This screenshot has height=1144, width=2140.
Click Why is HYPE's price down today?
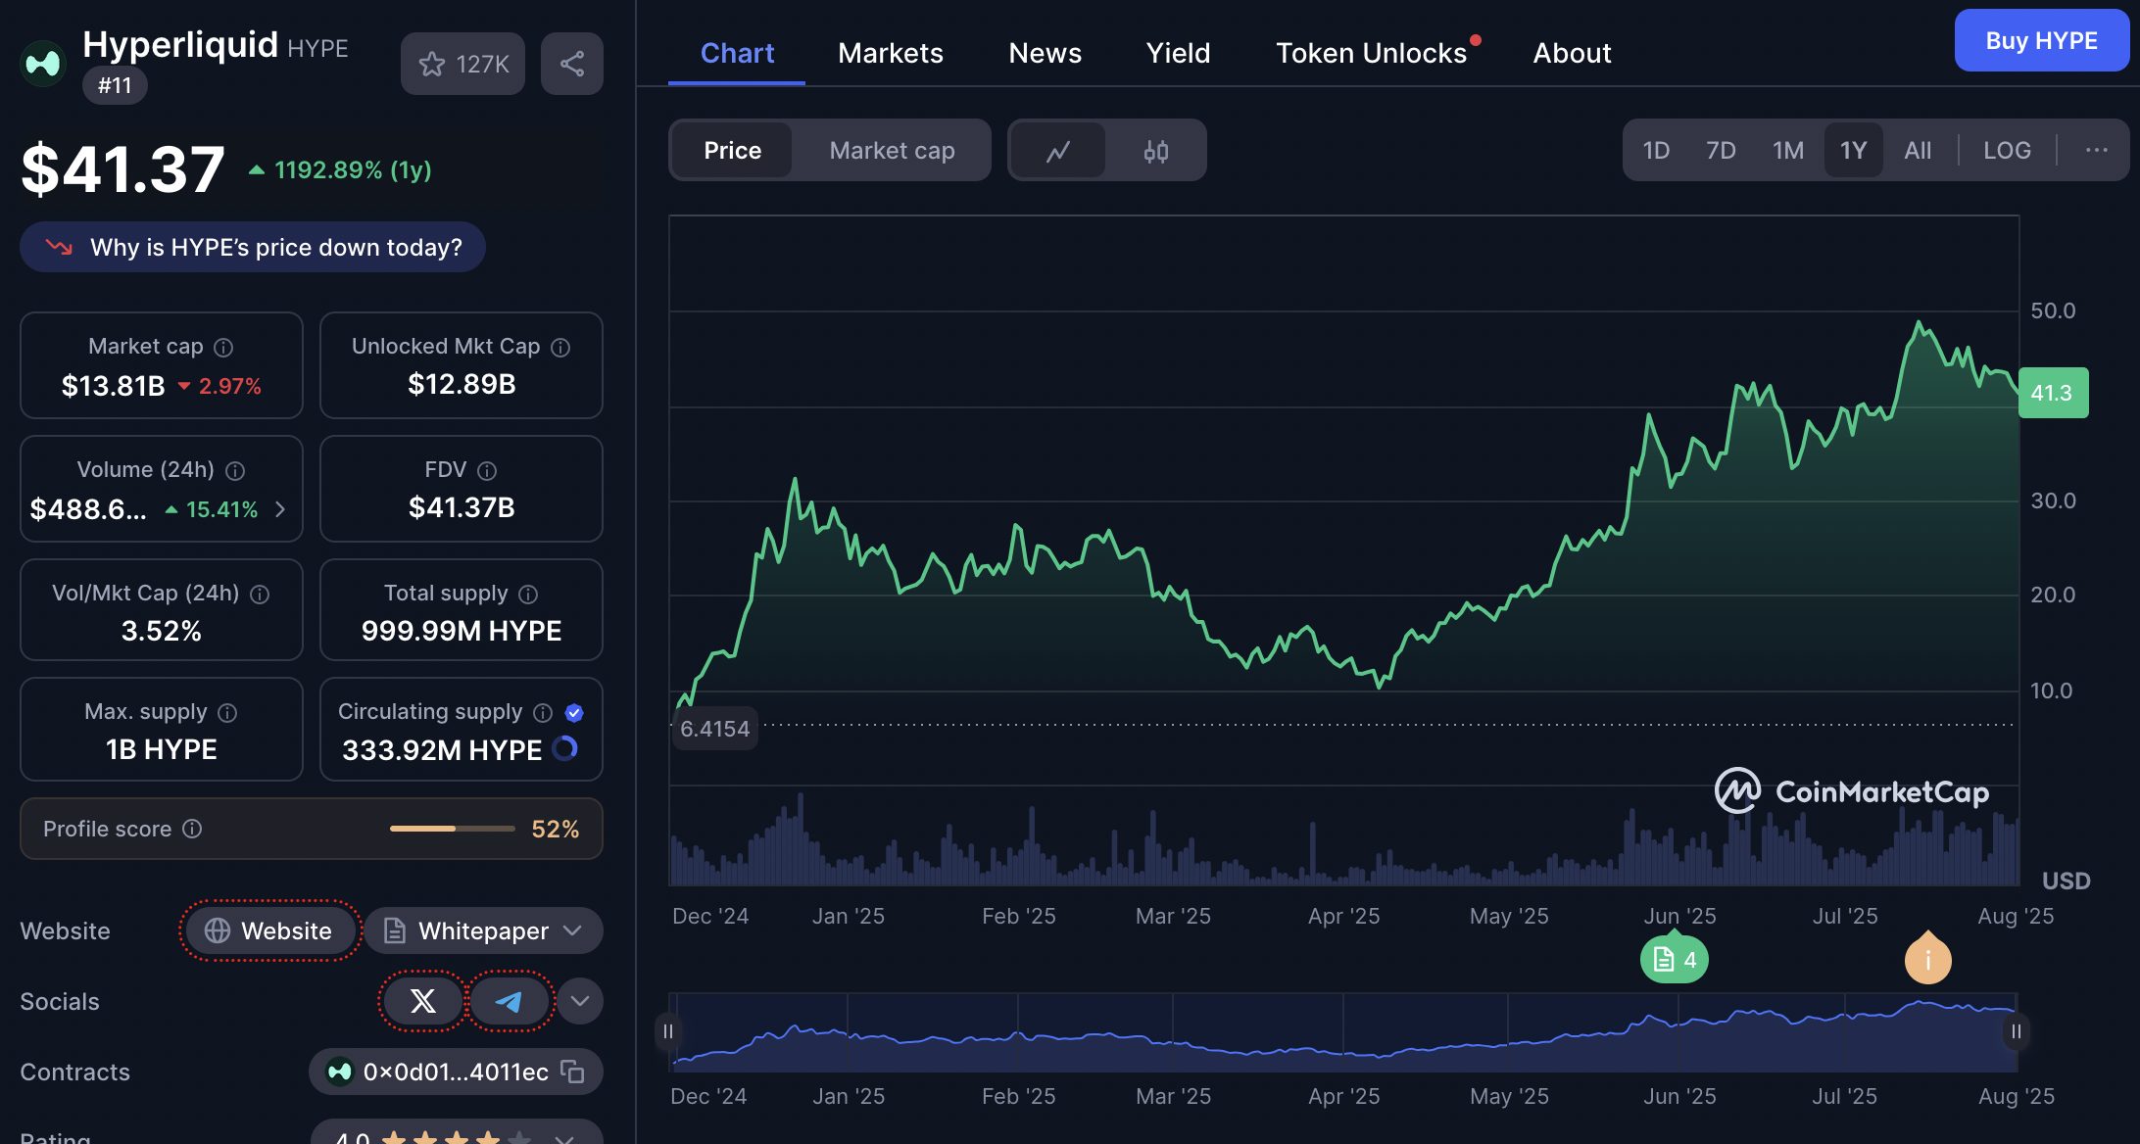(x=253, y=247)
